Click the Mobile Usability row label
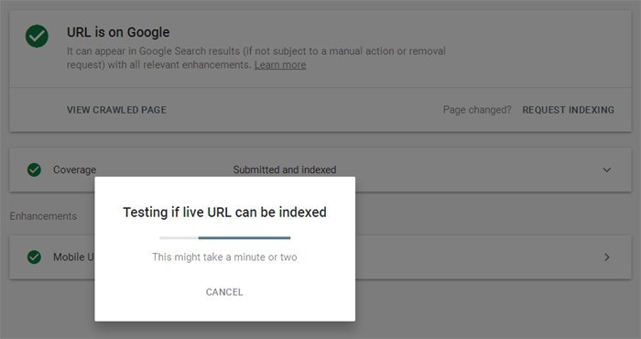Image resolution: width=641 pixels, height=339 pixels. click(x=73, y=257)
